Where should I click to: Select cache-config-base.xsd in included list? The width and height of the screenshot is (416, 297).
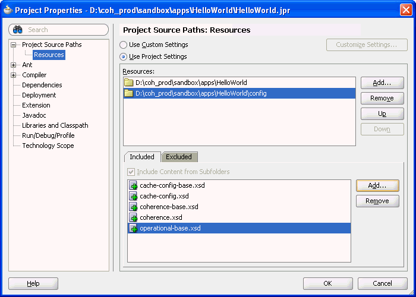[x=239, y=185]
